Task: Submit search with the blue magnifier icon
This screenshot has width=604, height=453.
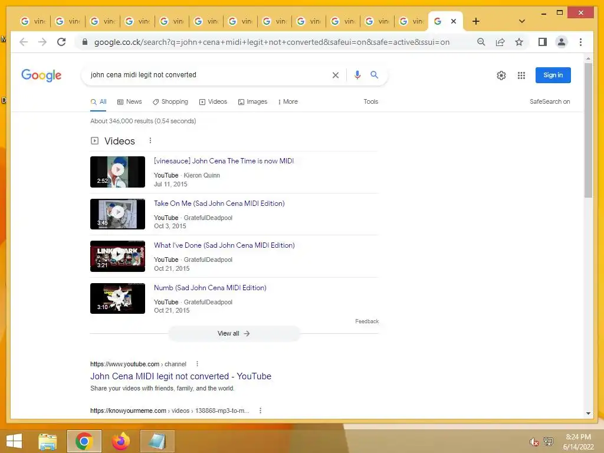Action: point(375,75)
